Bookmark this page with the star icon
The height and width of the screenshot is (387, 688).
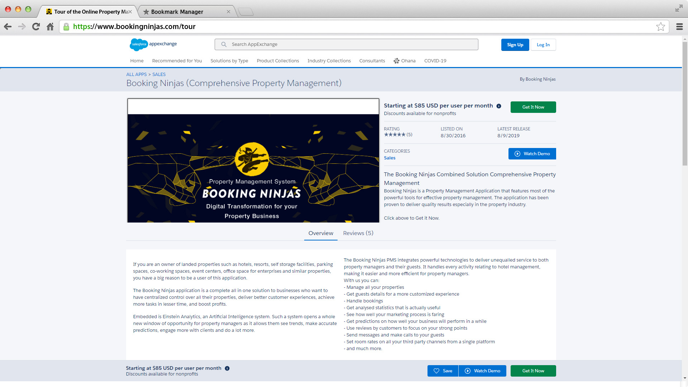pyautogui.click(x=660, y=27)
